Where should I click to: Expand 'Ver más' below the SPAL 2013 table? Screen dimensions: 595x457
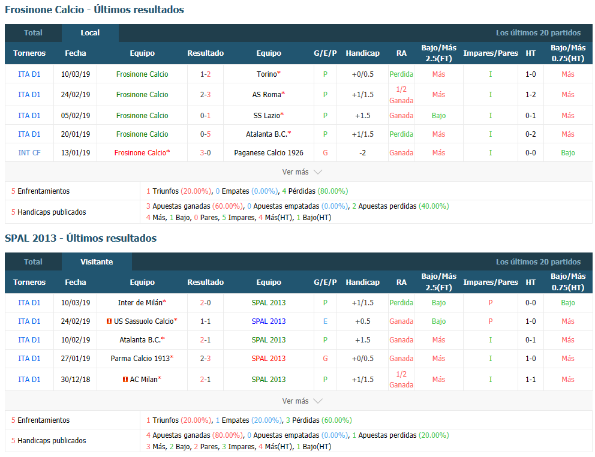[x=302, y=401]
